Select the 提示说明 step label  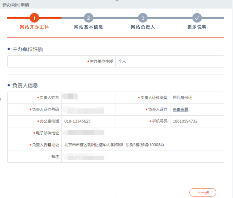(197, 27)
